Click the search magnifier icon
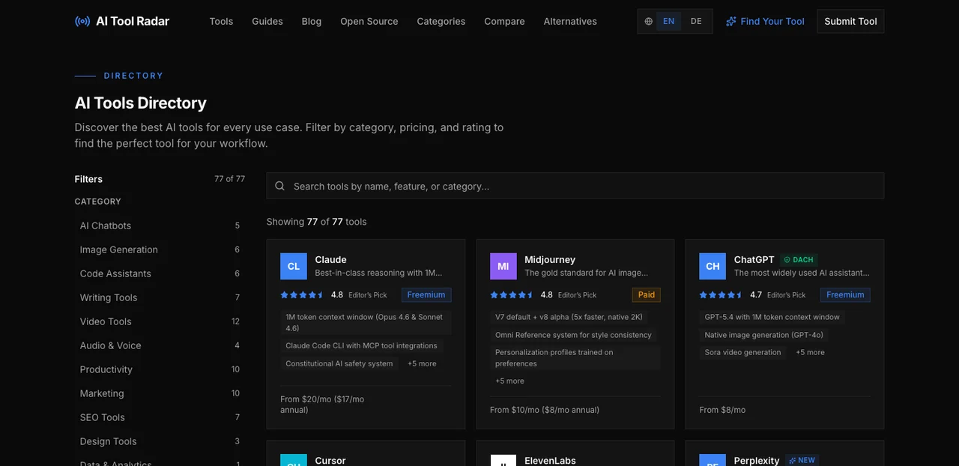 point(279,186)
